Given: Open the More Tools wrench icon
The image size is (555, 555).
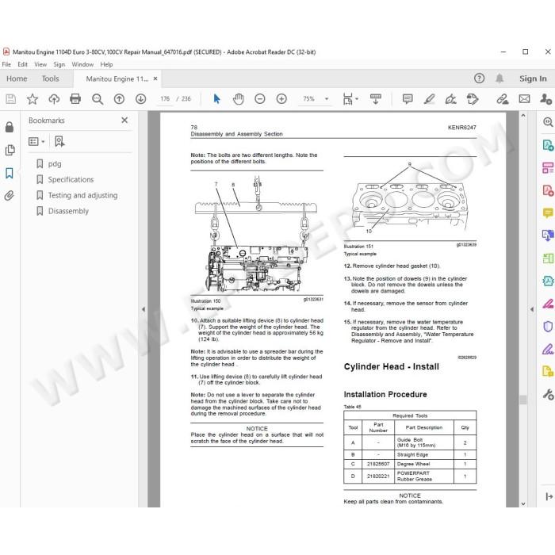Looking at the screenshot, I should point(548,394).
